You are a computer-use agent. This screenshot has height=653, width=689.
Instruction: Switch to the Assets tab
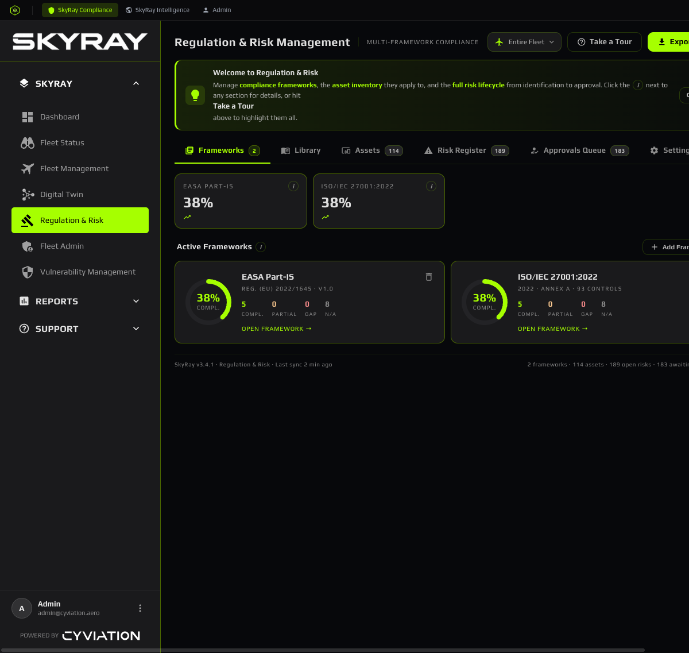[x=372, y=150]
